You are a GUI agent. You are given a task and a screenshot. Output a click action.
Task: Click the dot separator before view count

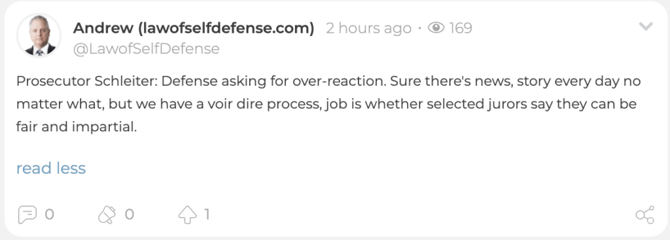tap(419, 29)
